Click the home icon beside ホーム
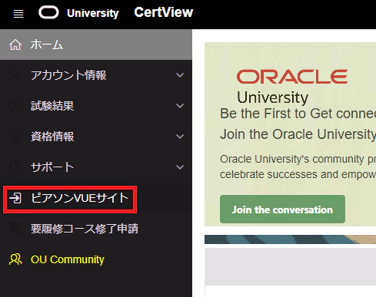 point(15,45)
